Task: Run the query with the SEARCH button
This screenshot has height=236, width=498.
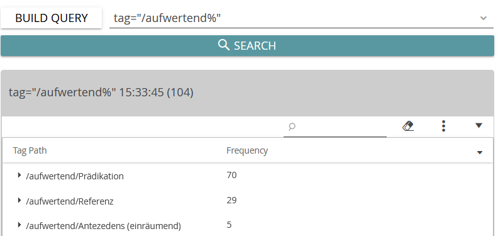Action: click(247, 45)
